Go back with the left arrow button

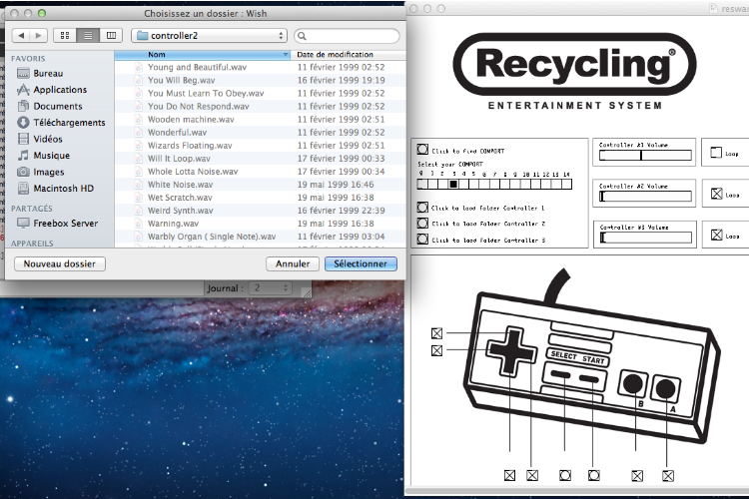(21, 35)
